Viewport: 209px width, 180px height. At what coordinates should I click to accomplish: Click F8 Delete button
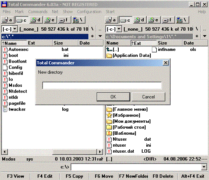coord(163,176)
